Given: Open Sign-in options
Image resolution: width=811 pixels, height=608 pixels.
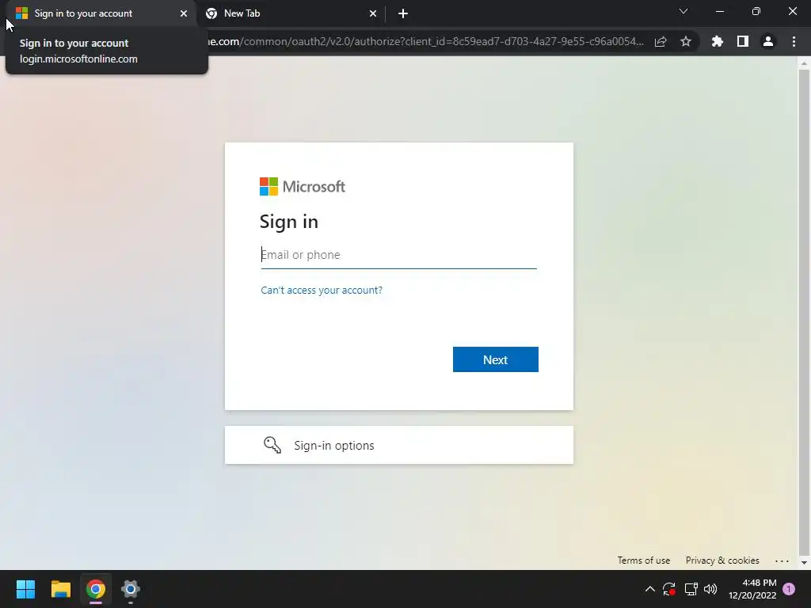Looking at the screenshot, I should (399, 445).
